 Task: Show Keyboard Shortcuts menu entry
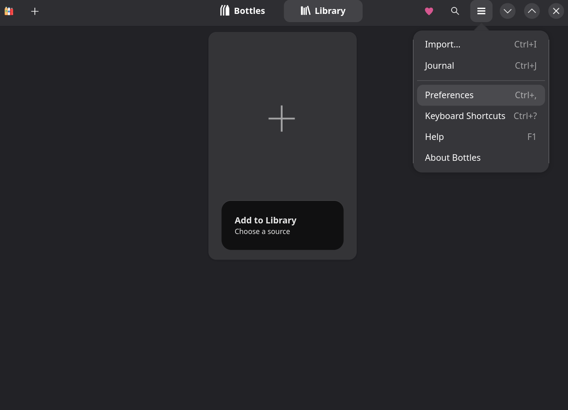481,116
